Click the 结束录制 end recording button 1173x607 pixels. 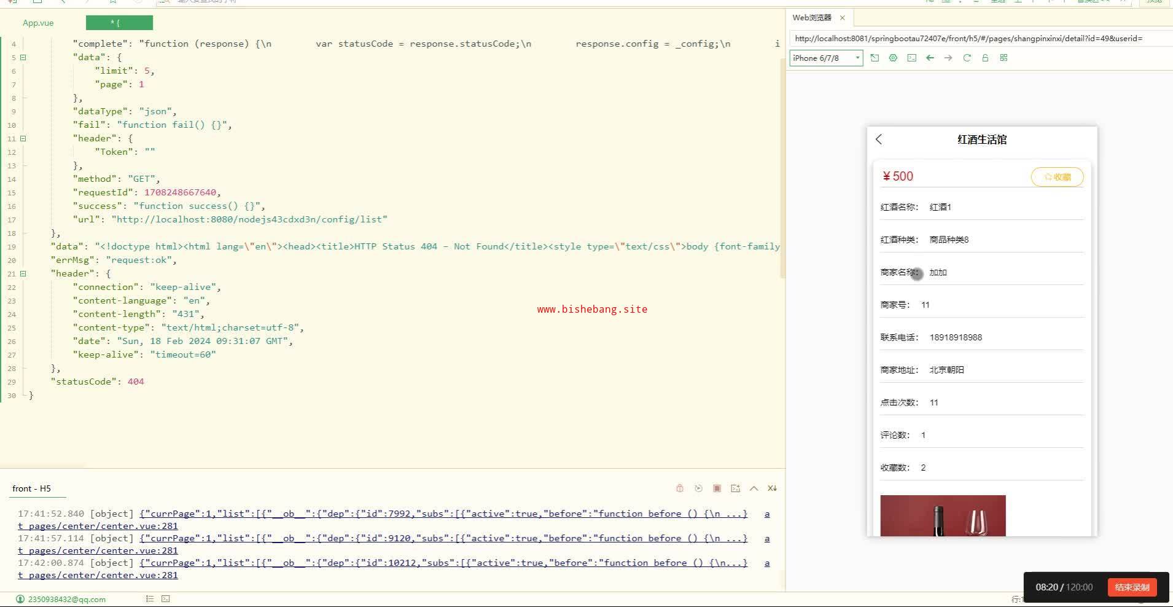tap(1132, 587)
